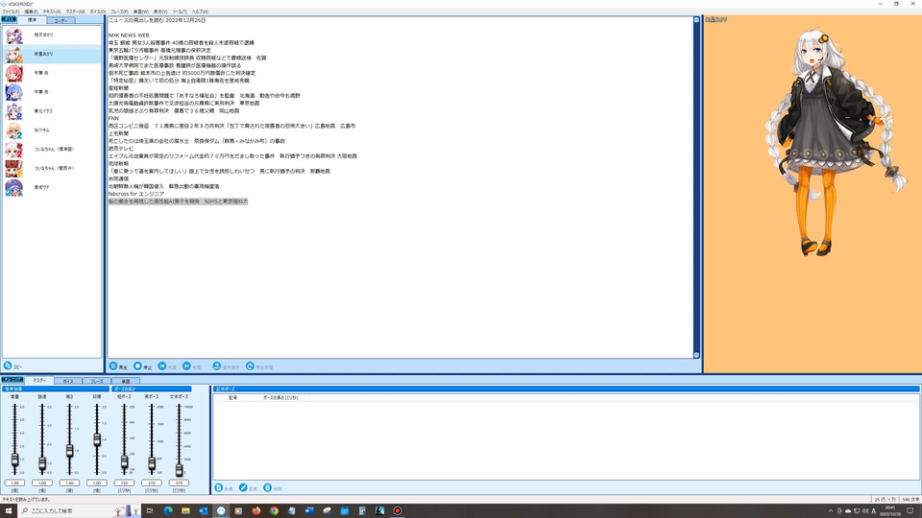This screenshot has height=518, width=922.
Task: Open the 表示(V) menu
Action: 160,12
